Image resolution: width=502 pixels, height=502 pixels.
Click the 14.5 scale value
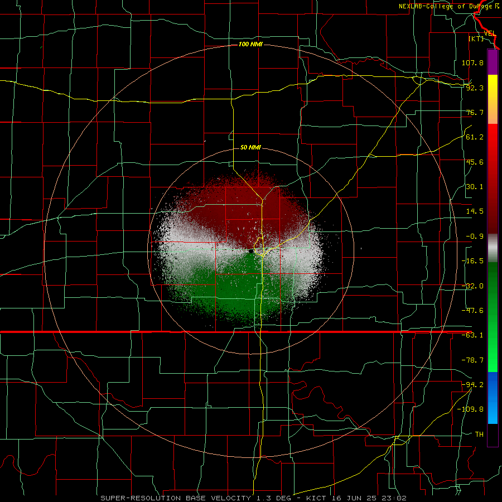[475, 211]
